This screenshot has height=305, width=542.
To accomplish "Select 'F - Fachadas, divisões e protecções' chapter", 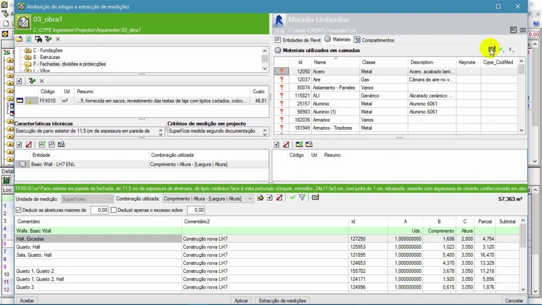I will [x=69, y=64].
